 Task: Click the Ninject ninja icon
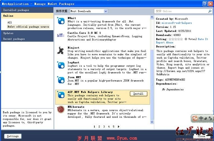61,51
